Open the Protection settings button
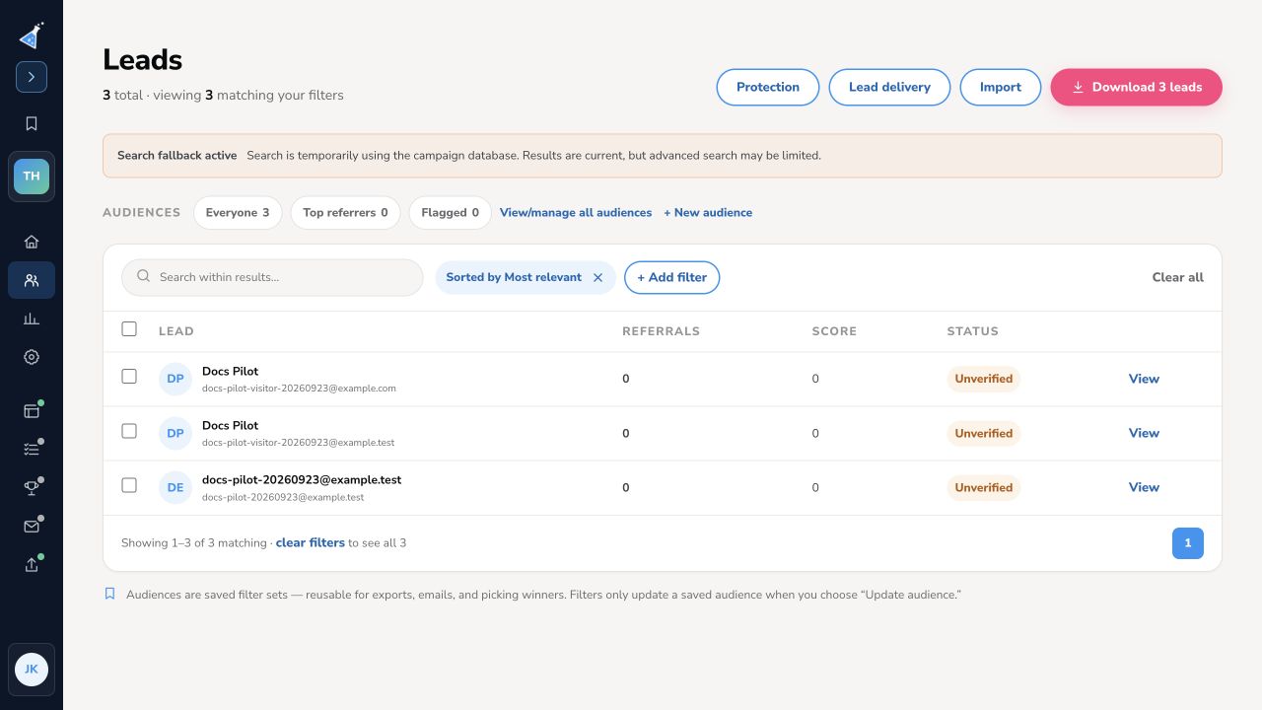Image resolution: width=1262 pixels, height=710 pixels. click(768, 87)
